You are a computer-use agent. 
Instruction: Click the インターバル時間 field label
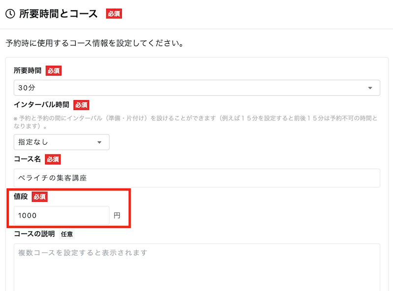(x=41, y=105)
